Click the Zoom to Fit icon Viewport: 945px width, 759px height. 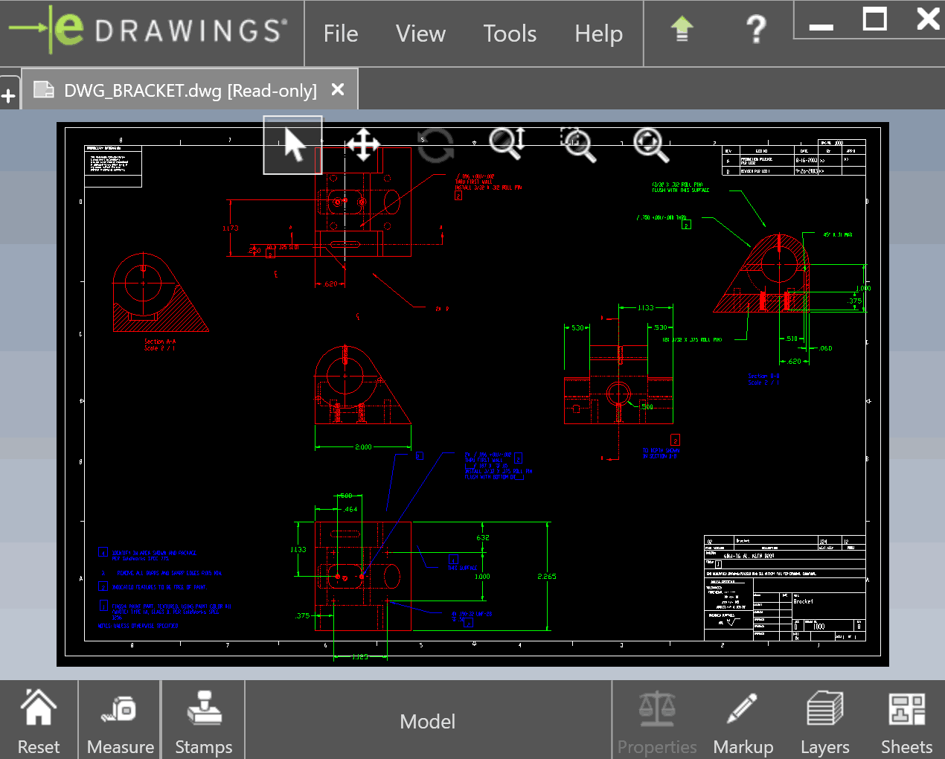[650, 144]
